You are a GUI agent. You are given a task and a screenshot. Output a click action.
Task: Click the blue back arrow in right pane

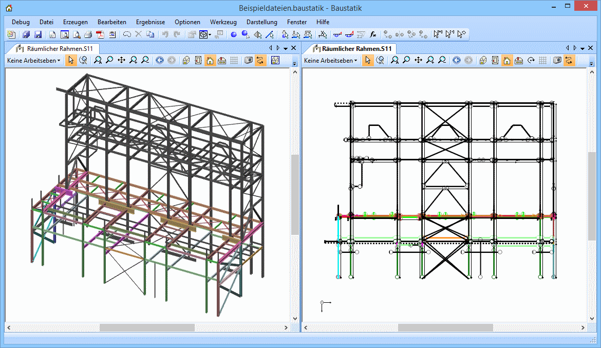[456, 61]
